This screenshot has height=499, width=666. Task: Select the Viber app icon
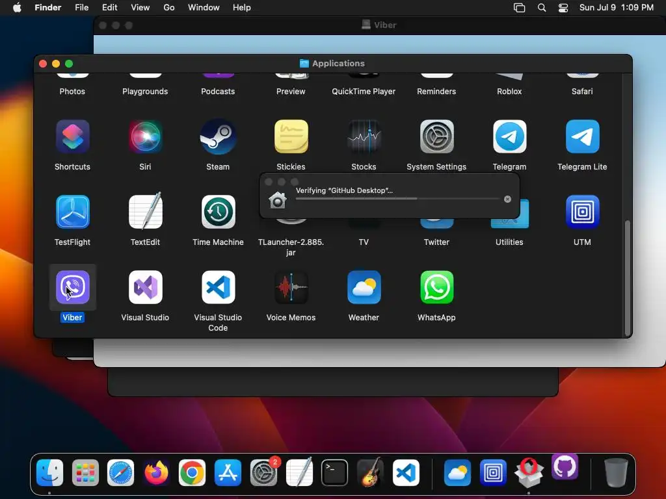tap(73, 287)
